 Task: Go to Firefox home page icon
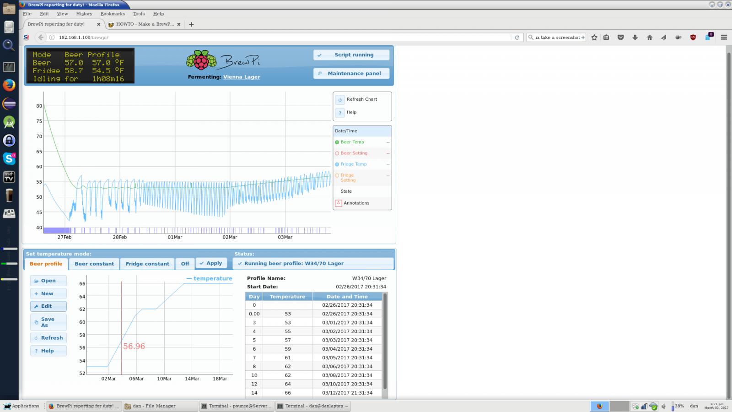click(649, 38)
